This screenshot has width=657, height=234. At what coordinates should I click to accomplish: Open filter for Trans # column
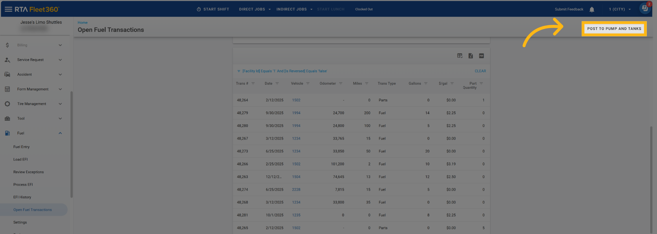pos(253,84)
